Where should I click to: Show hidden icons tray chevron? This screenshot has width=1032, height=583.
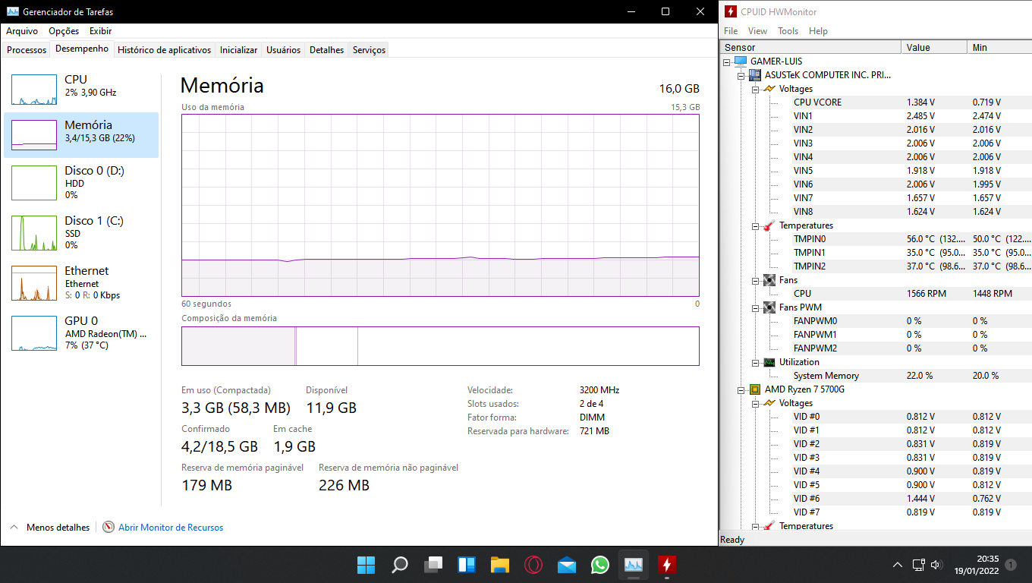pos(898,565)
